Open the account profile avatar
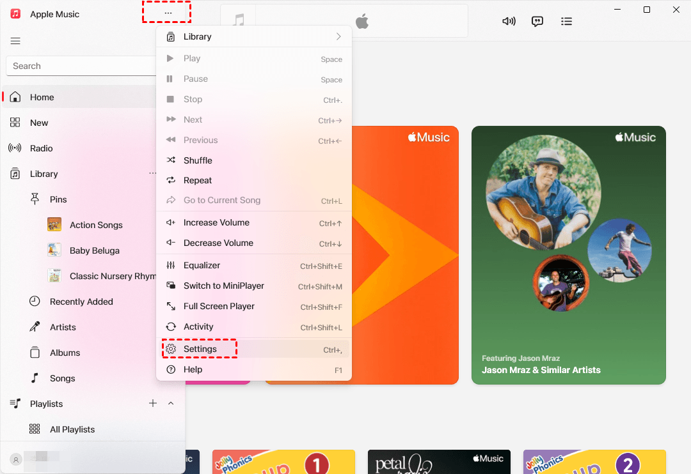 (16, 460)
